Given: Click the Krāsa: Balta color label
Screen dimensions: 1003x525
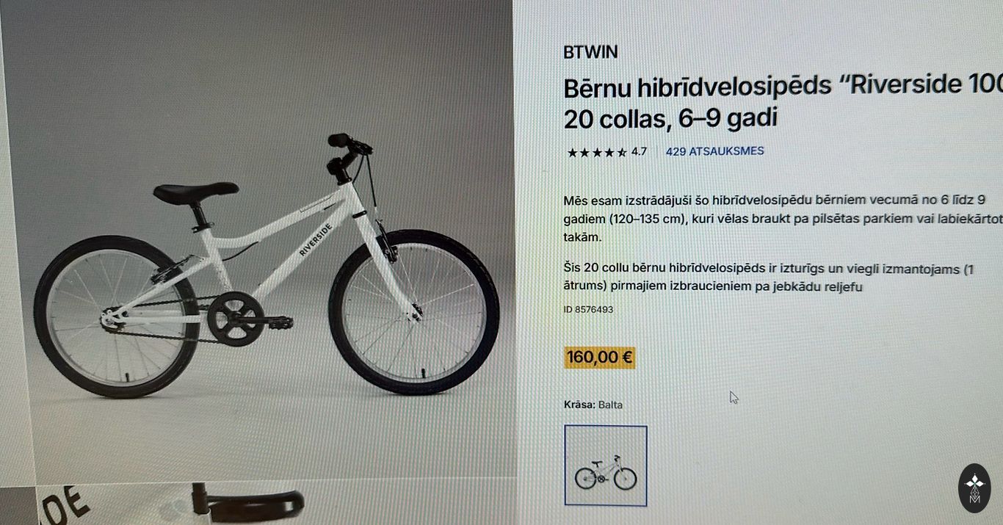Looking at the screenshot, I should click(x=593, y=405).
